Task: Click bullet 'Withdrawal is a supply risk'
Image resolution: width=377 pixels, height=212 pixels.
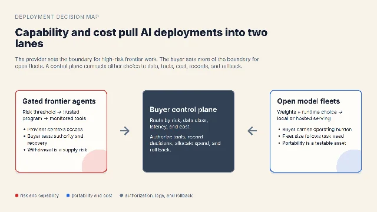Action: (x=57, y=150)
